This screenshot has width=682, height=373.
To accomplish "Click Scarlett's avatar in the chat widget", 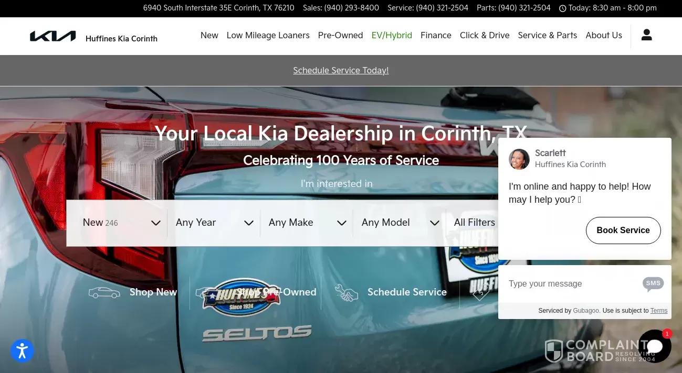I will 519,159.
